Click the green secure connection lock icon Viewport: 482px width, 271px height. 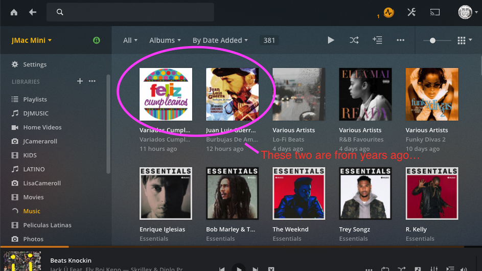pyautogui.click(x=97, y=40)
